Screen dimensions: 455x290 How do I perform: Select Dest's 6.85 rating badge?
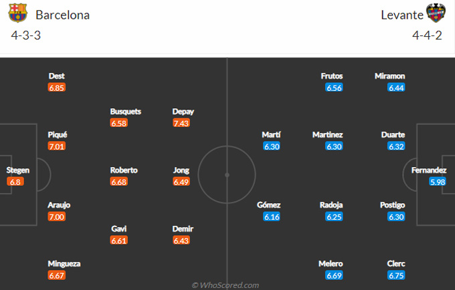[57, 88]
